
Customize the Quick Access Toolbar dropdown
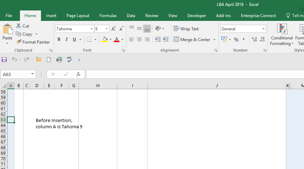[x=79, y=60]
